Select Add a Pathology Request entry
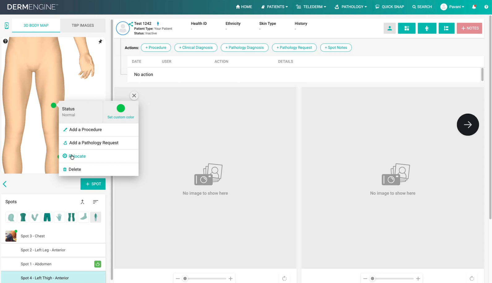The width and height of the screenshot is (492, 283). click(x=99, y=143)
